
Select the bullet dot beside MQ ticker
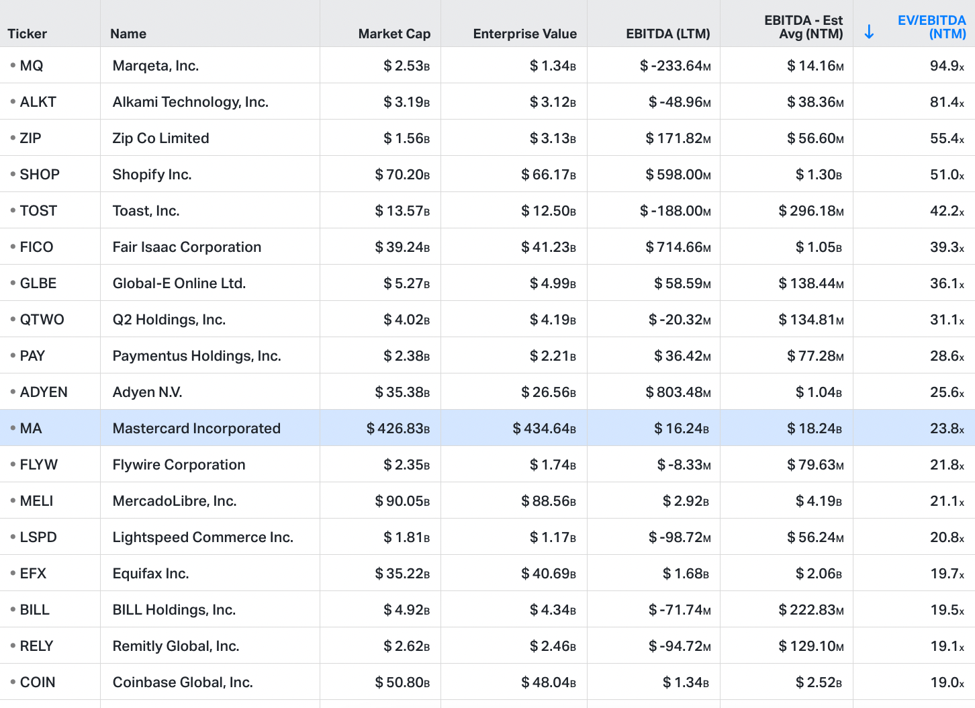click(13, 65)
